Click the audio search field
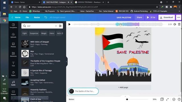This screenshot has width=182, height=102. point(41,26)
